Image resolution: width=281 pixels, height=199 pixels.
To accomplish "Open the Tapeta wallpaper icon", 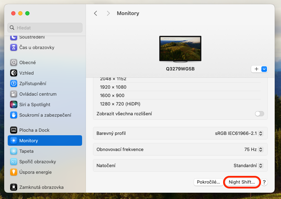I will (x=14, y=151).
